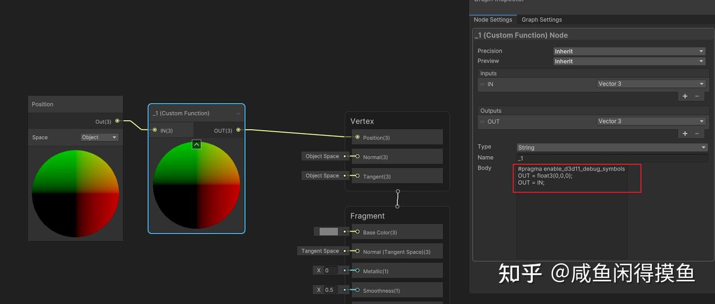Switch to the Graph Settings tab
715x304 pixels.
[541, 19]
